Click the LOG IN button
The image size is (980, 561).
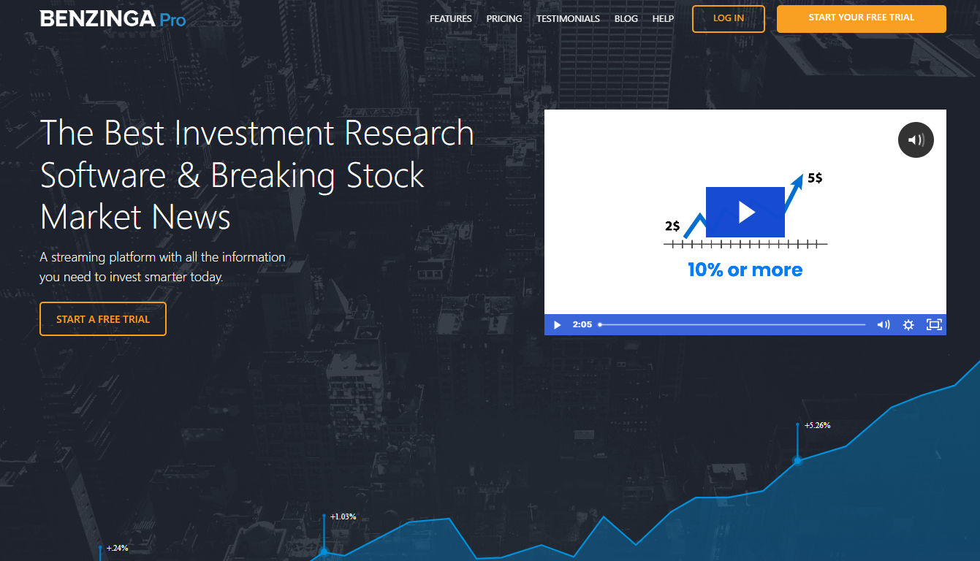(x=728, y=18)
